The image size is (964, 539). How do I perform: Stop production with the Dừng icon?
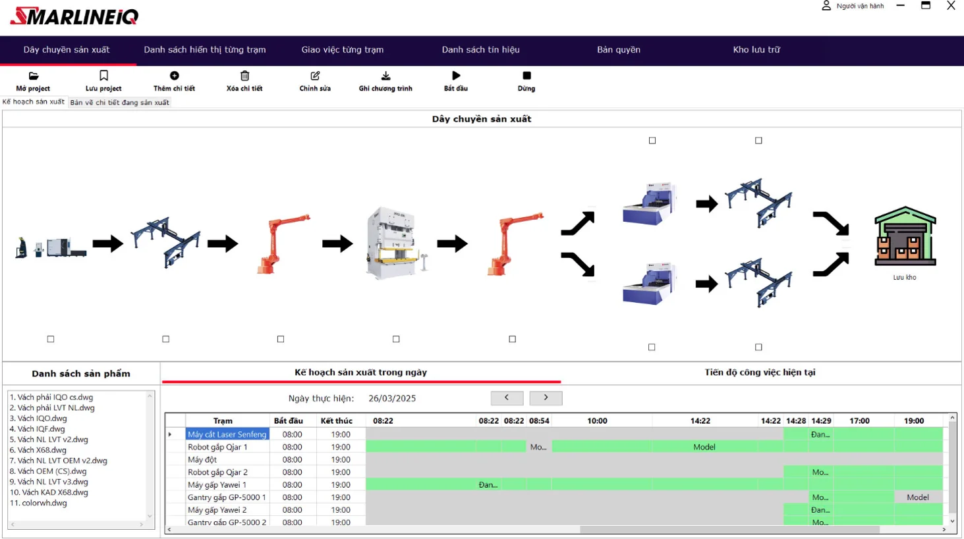[x=526, y=76]
